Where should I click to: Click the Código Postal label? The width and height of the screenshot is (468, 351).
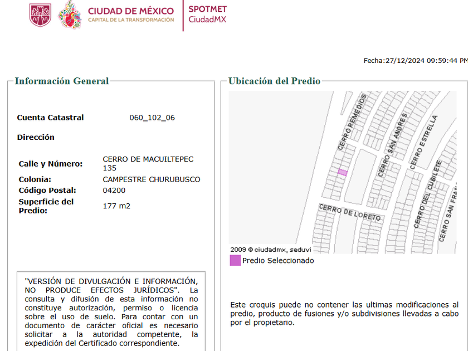click(x=47, y=191)
